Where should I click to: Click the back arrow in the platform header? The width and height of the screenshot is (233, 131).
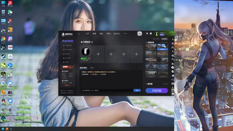tap(79, 34)
